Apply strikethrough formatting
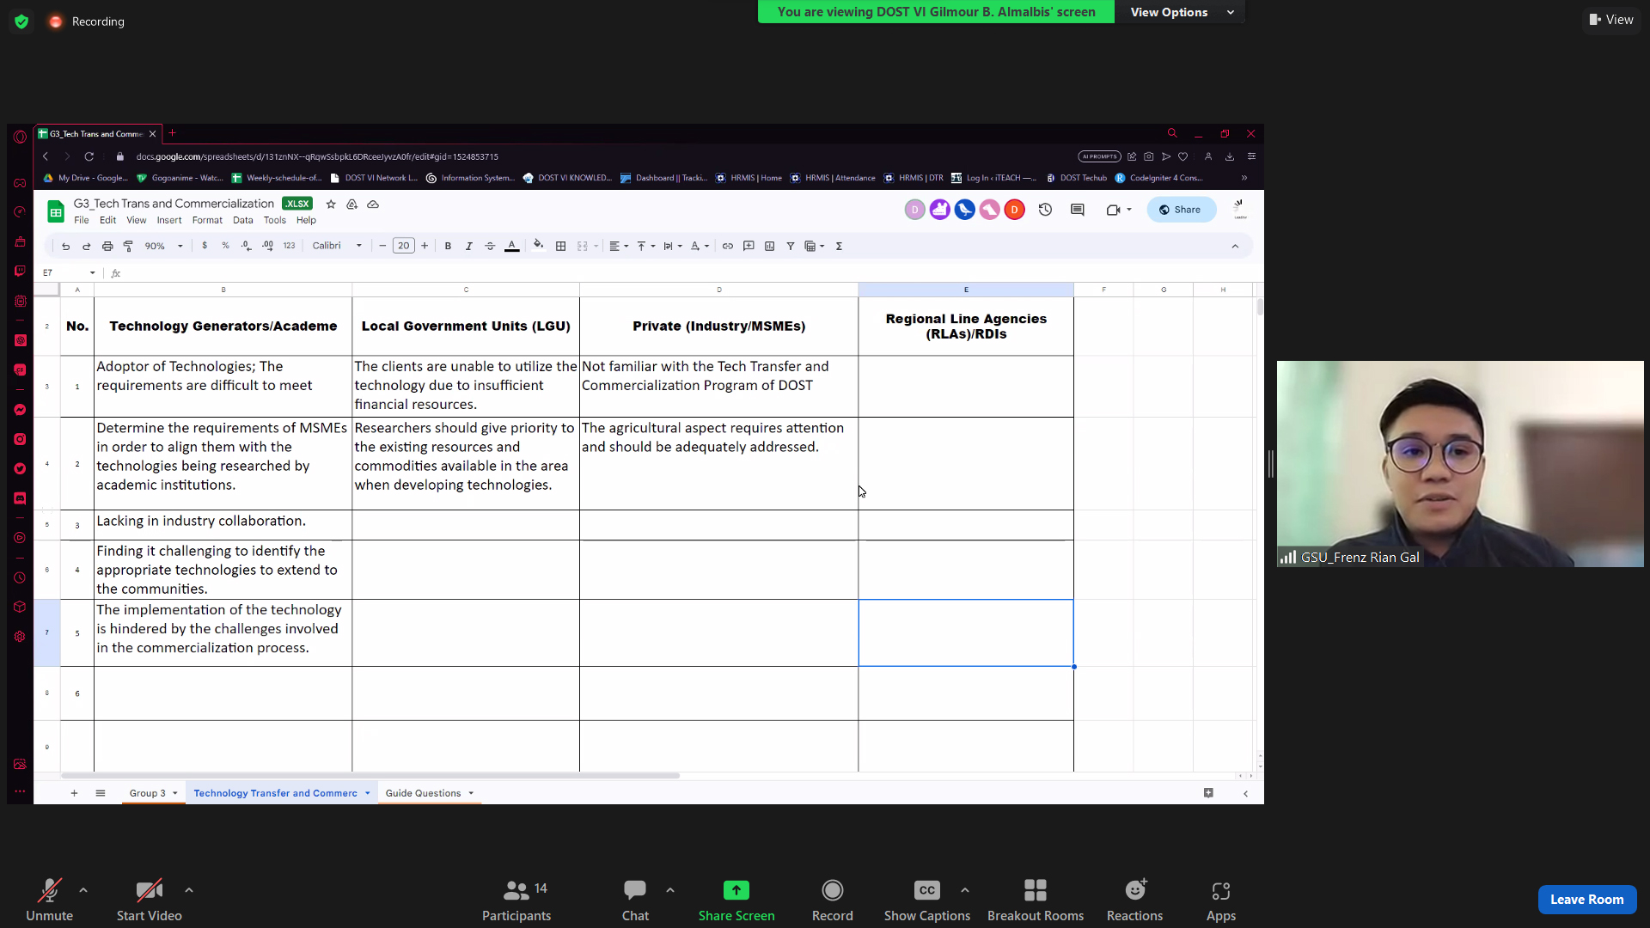 (490, 246)
